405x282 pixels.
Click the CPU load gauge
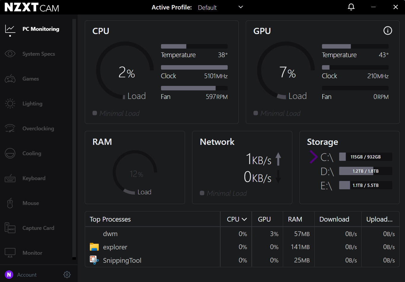click(125, 70)
